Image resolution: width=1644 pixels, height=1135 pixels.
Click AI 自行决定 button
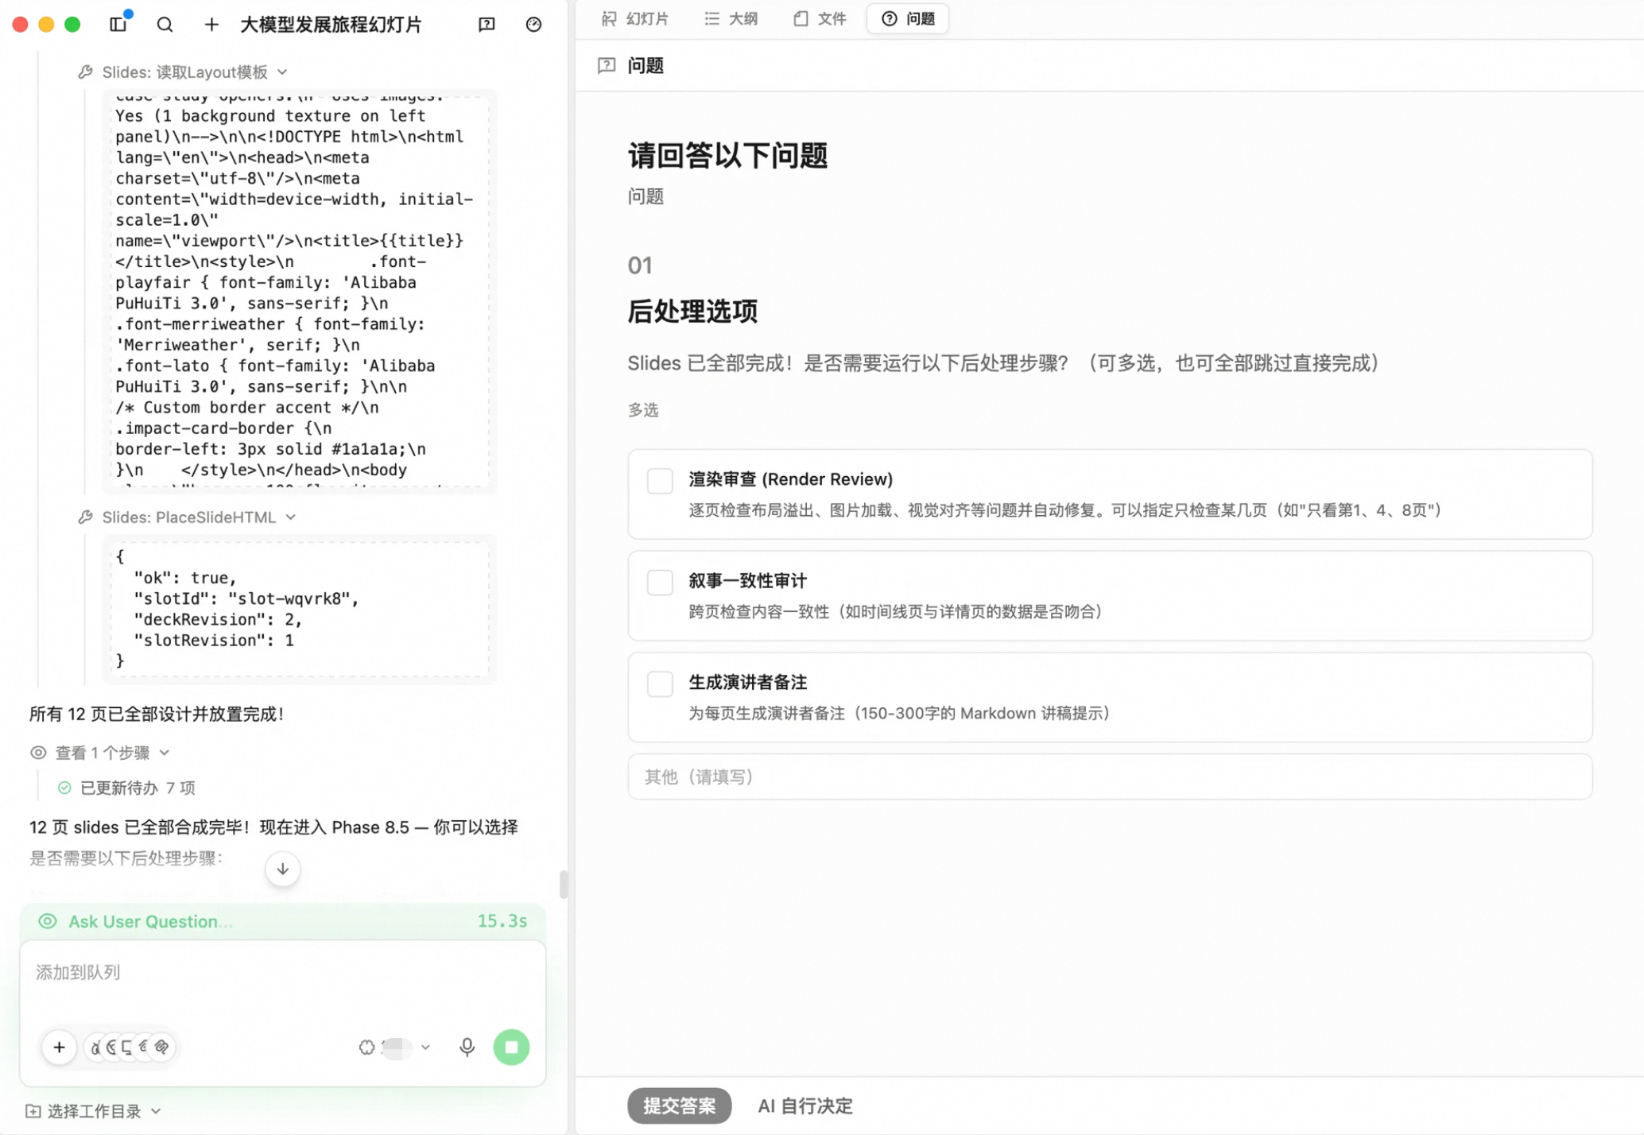tap(805, 1106)
